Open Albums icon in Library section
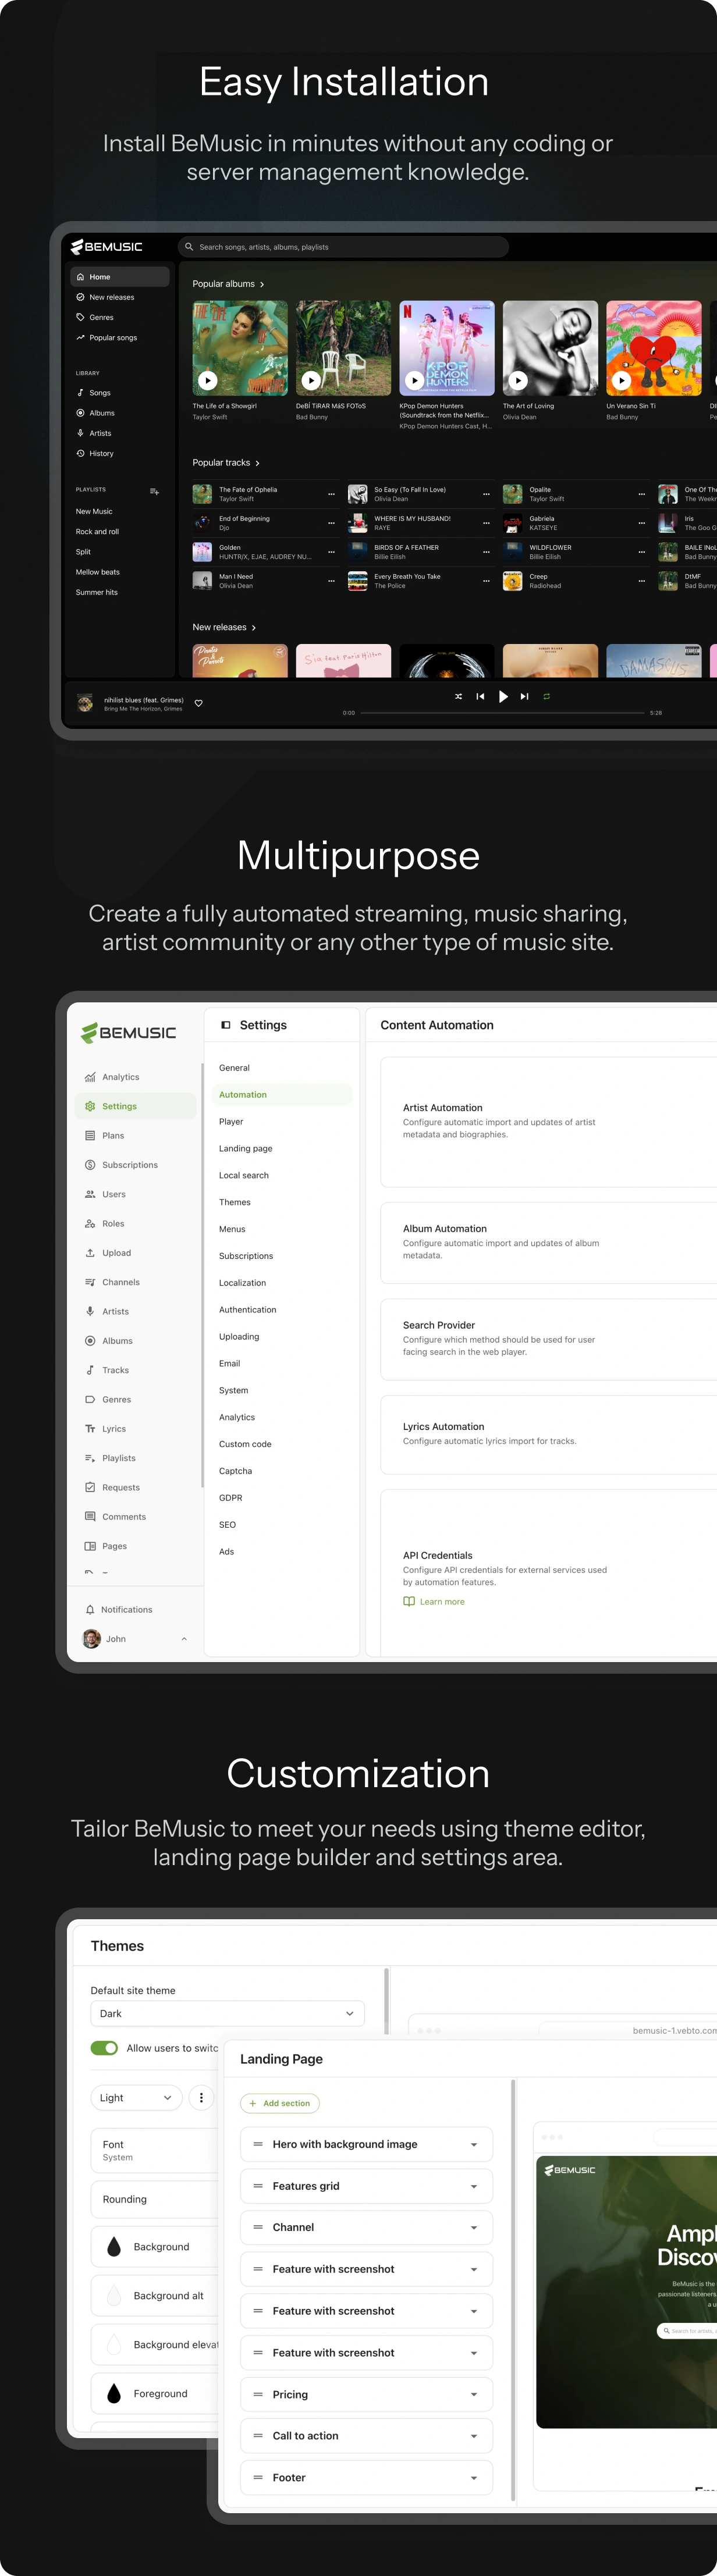Screen dimensions: 717x2576 point(80,413)
